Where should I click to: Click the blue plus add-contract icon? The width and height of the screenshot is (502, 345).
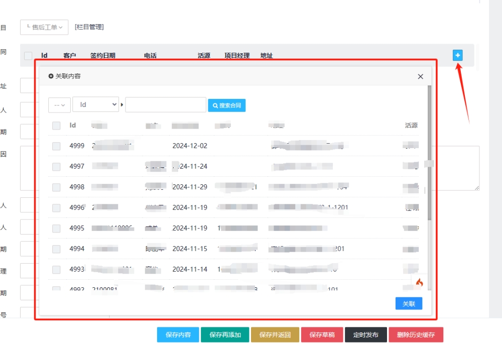(x=457, y=55)
